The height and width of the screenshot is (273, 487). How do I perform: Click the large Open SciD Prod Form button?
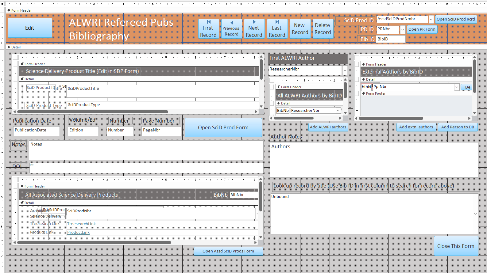(x=223, y=127)
